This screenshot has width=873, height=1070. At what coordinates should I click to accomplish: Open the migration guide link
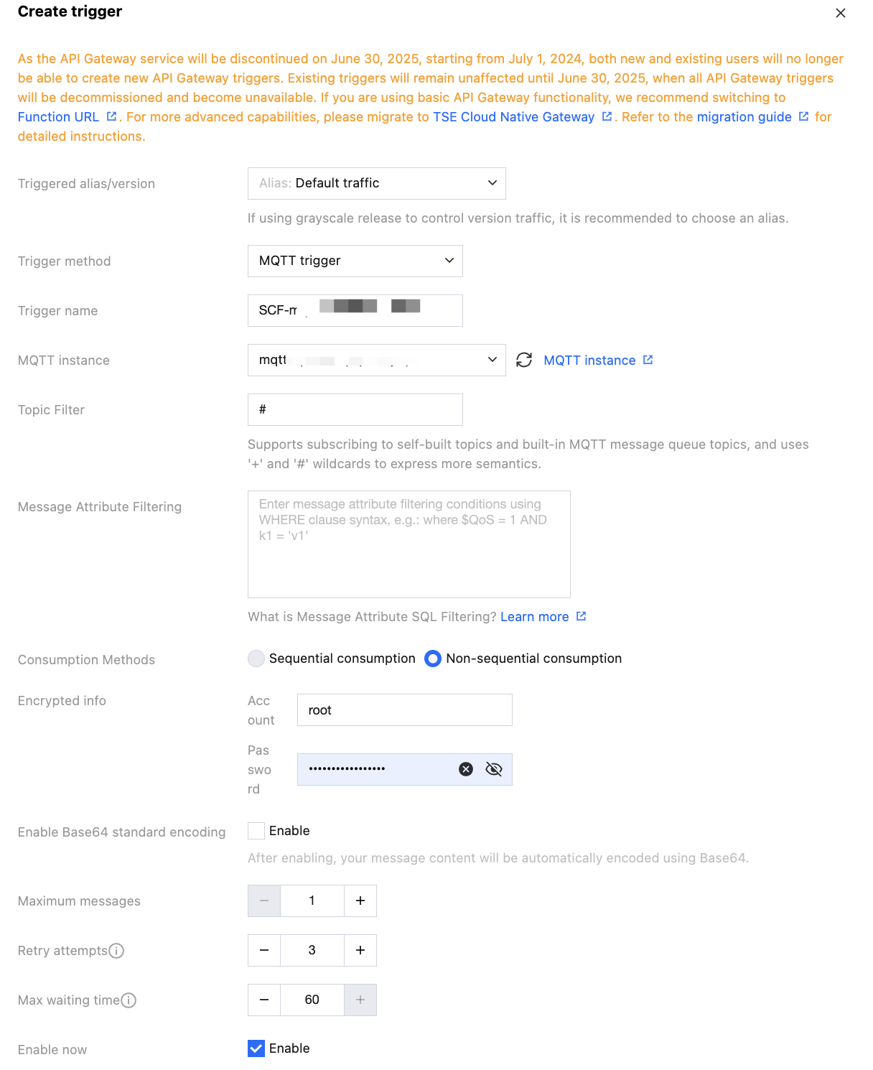(x=744, y=117)
